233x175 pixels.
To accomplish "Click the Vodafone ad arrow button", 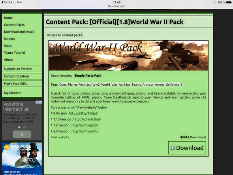I will pos(22,134).
